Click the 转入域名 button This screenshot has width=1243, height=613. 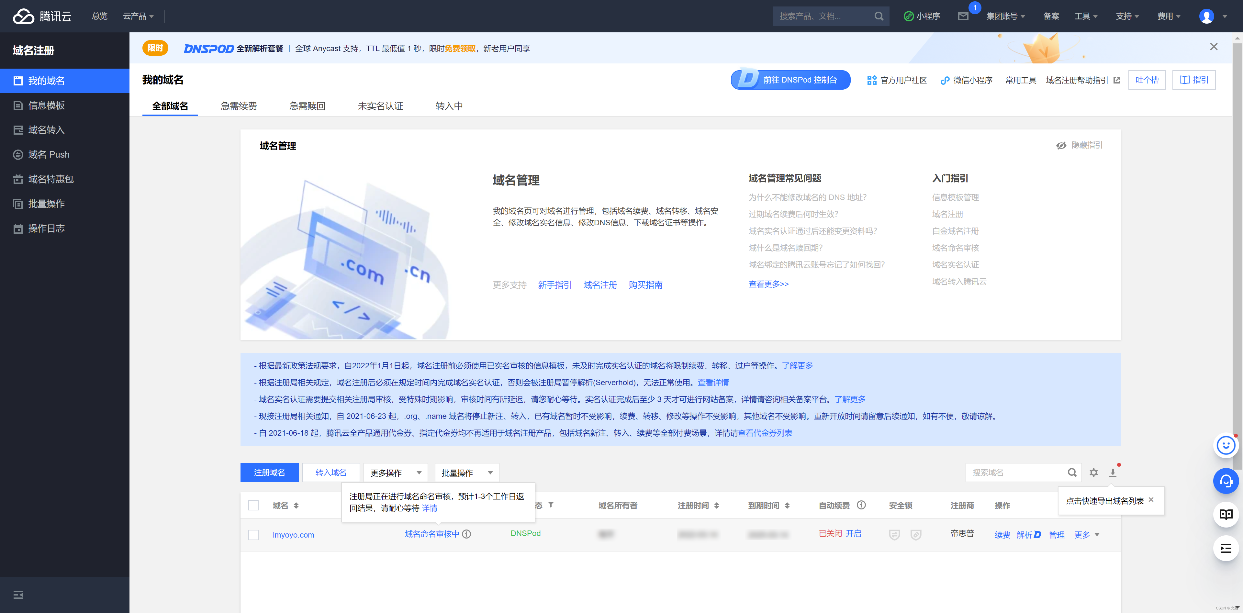coord(330,473)
